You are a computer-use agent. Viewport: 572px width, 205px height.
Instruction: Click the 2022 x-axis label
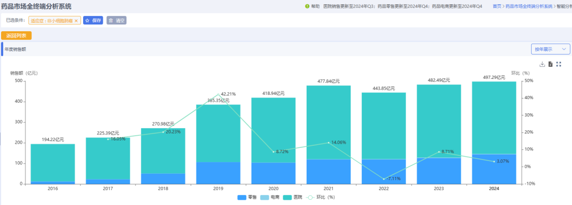pyautogui.click(x=384, y=189)
